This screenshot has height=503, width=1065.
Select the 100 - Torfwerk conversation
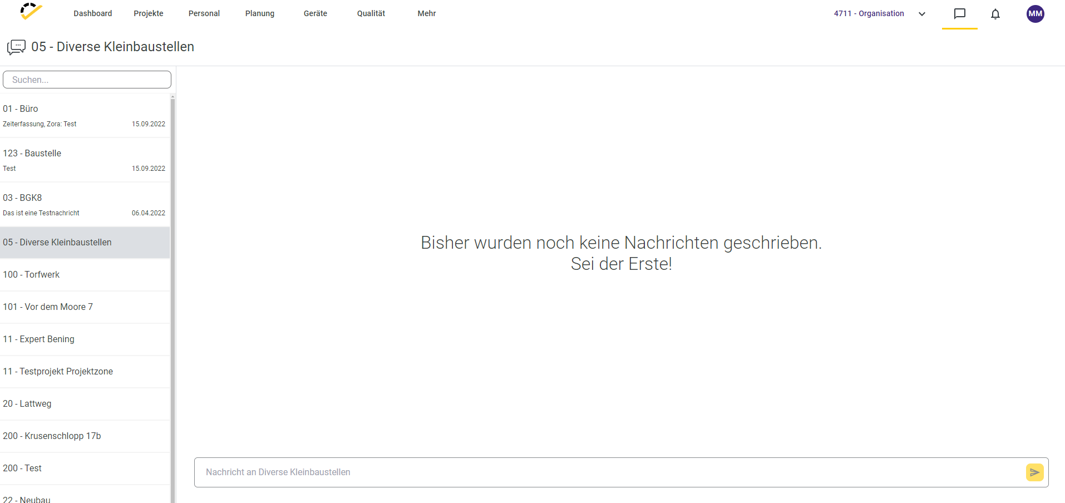click(x=85, y=275)
